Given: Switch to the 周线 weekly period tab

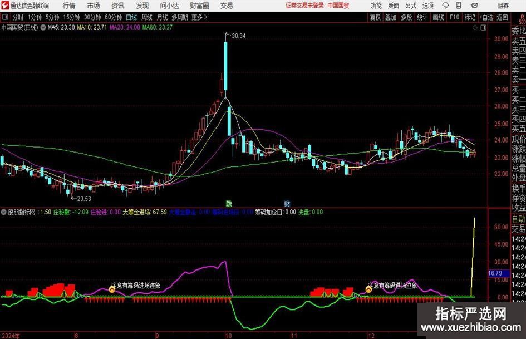Looking at the screenshot, I should (x=146, y=17).
